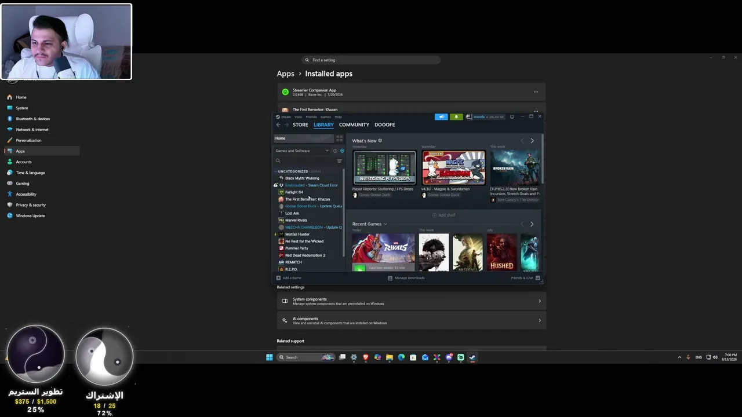
Task: Open the Friends menu in Steam
Action: pos(311,117)
